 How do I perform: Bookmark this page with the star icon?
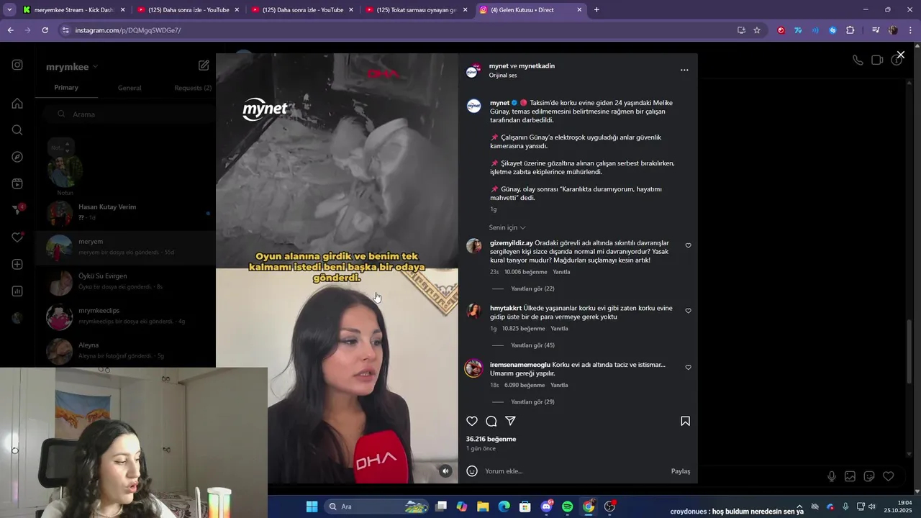click(x=757, y=30)
